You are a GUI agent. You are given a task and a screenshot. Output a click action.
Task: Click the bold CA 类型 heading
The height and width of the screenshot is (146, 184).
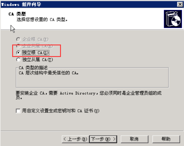(x=17, y=14)
